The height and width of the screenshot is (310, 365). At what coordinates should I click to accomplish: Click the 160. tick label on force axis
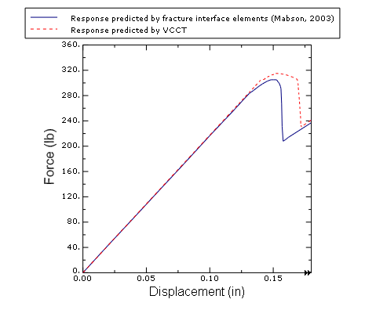click(x=71, y=171)
